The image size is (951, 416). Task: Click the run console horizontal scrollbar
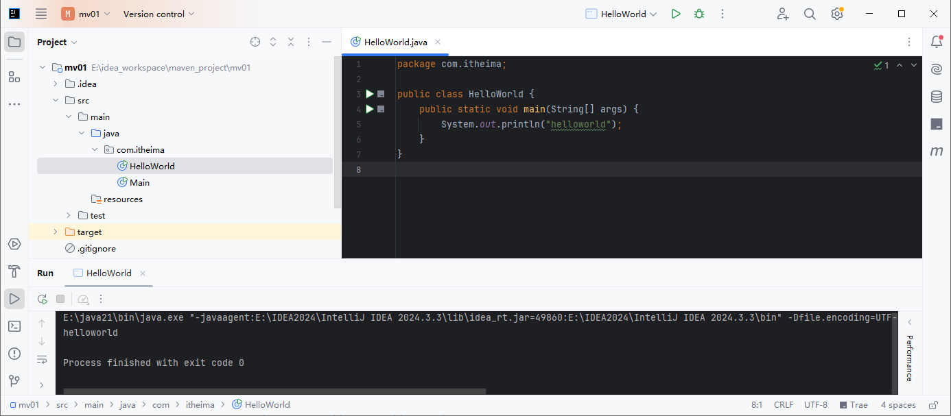275,391
